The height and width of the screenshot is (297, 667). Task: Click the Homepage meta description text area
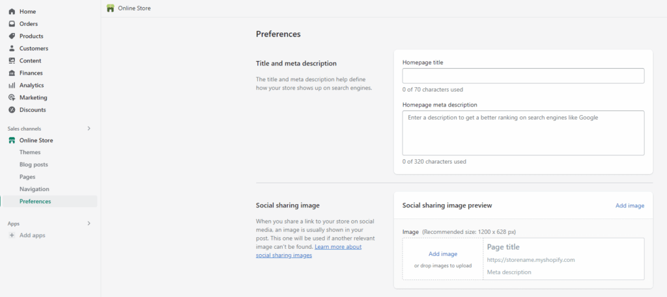click(523, 133)
